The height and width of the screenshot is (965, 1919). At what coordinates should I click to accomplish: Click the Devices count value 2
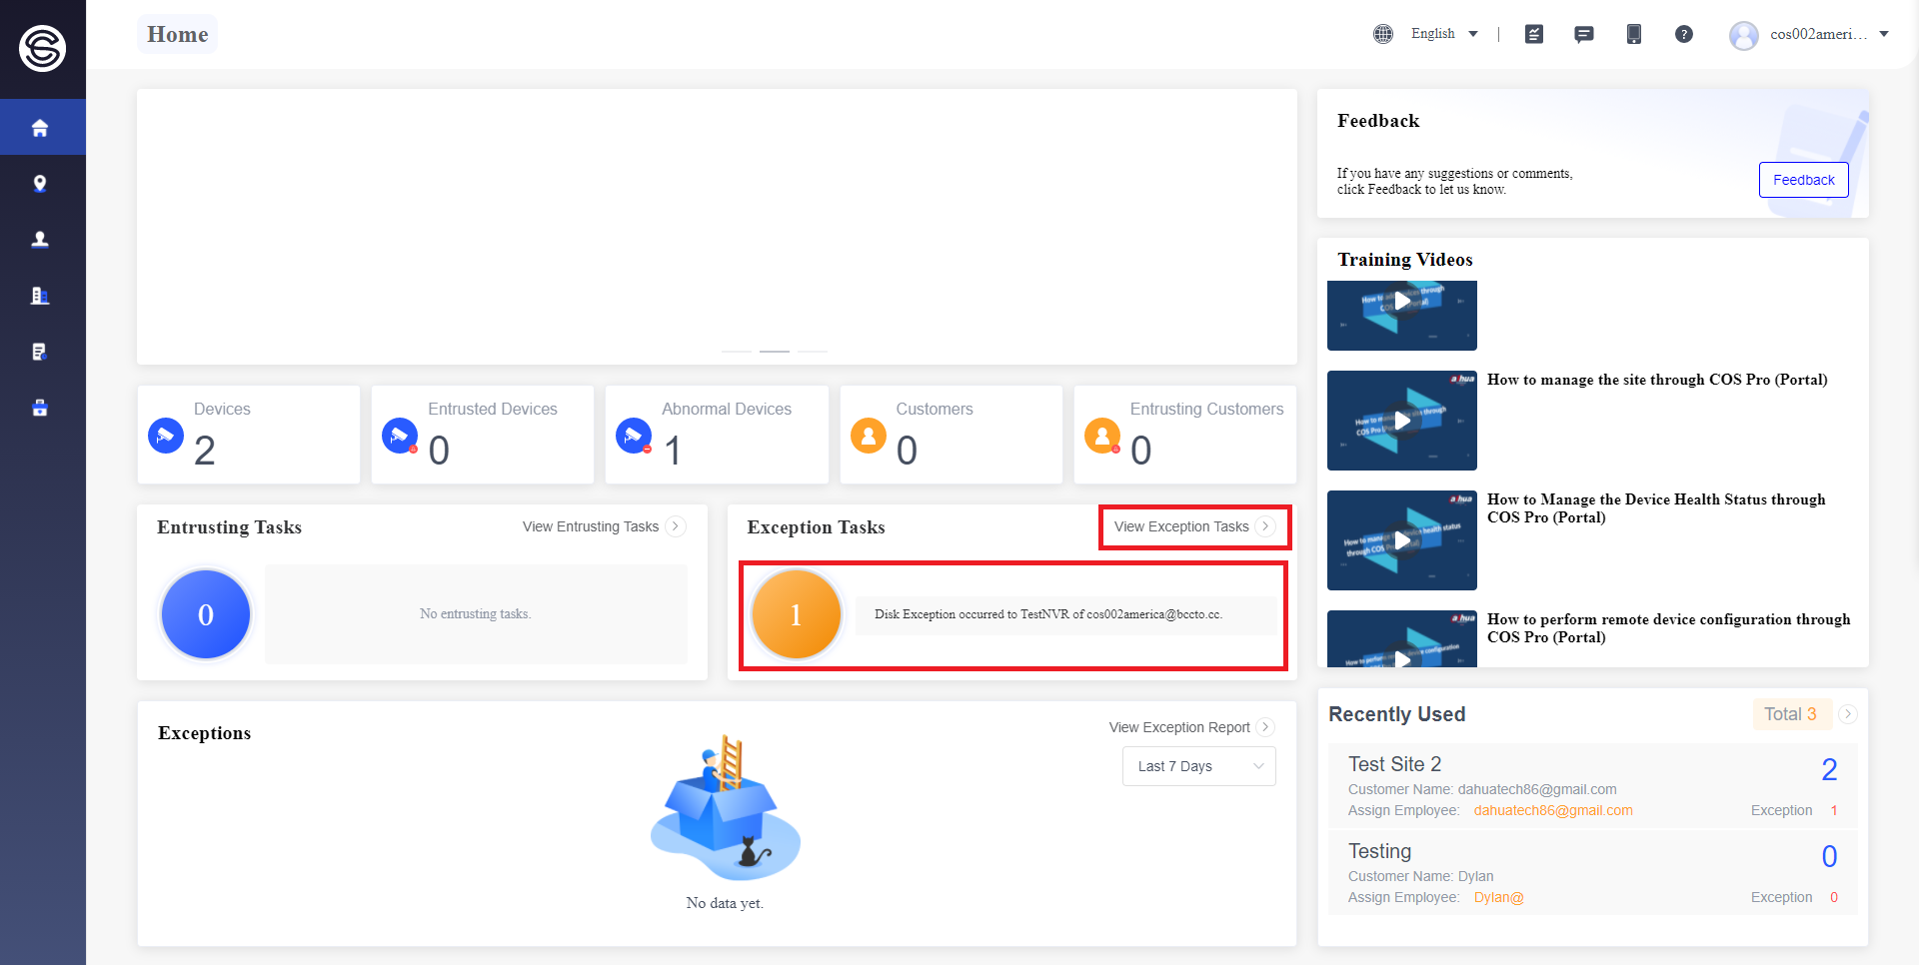point(205,451)
